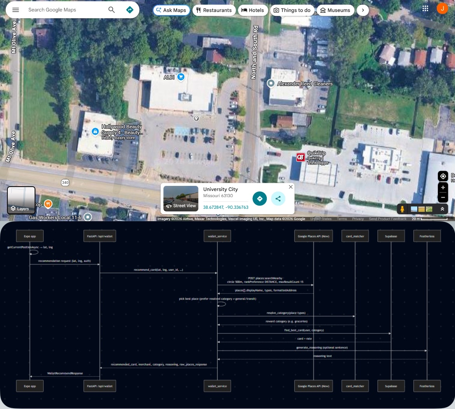This screenshot has height=409, width=455.
Task: Zoom out on the map
Action: coord(443,198)
